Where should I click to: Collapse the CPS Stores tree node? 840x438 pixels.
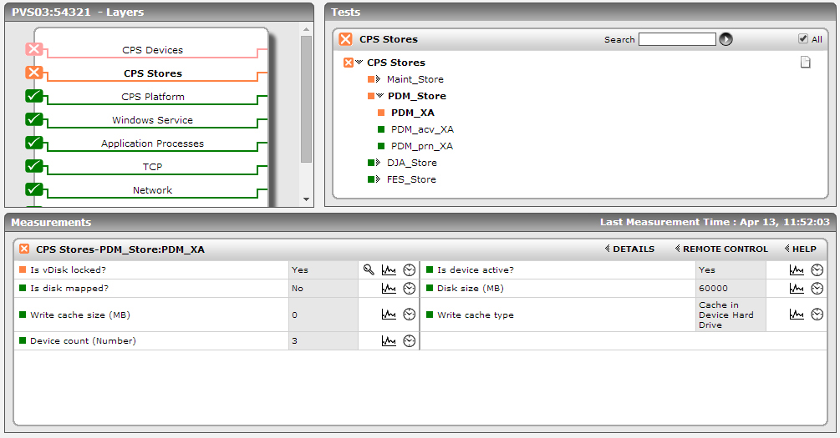click(359, 63)
